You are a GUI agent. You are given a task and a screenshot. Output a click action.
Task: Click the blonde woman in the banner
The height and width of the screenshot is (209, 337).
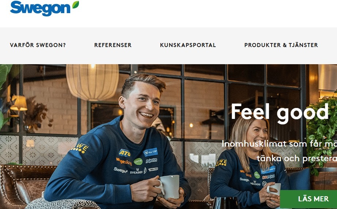(x=250, y=163)
